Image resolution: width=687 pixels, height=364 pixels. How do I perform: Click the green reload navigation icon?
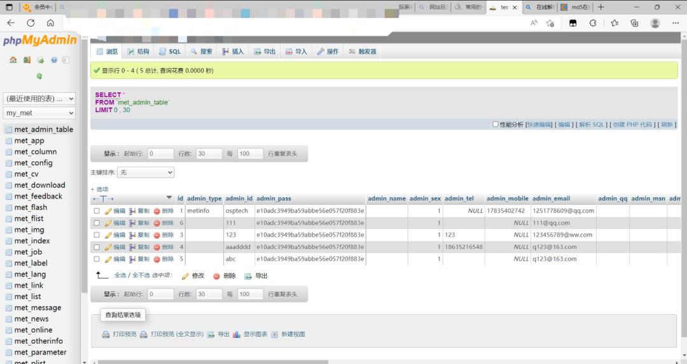[x=39, y=76]
